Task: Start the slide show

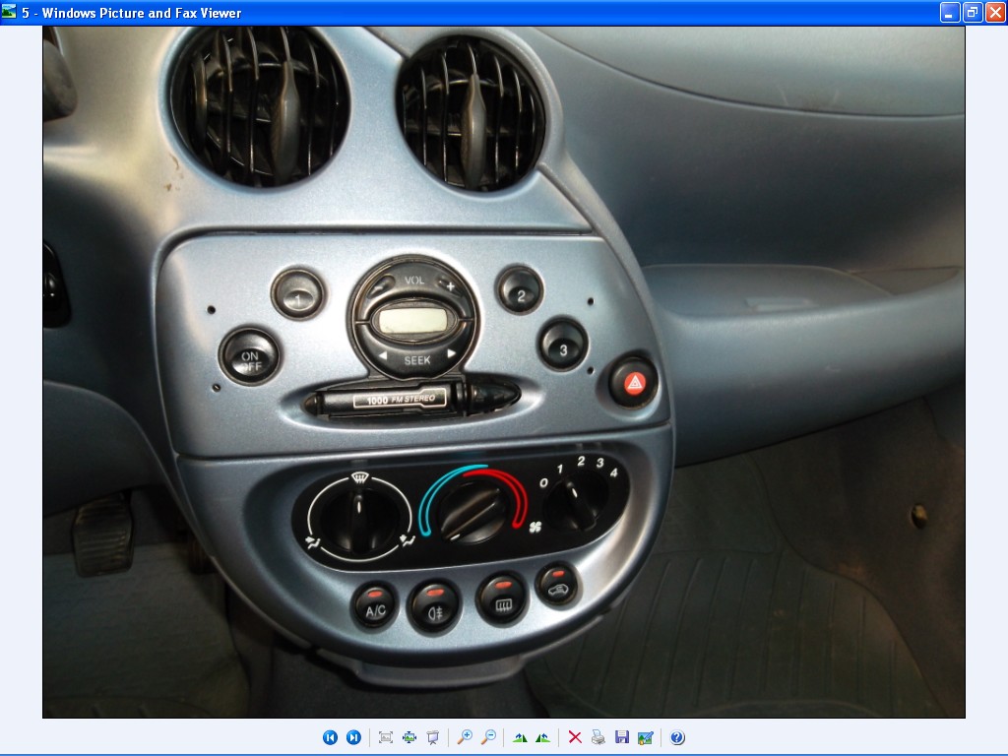Action: pos(433,737)
